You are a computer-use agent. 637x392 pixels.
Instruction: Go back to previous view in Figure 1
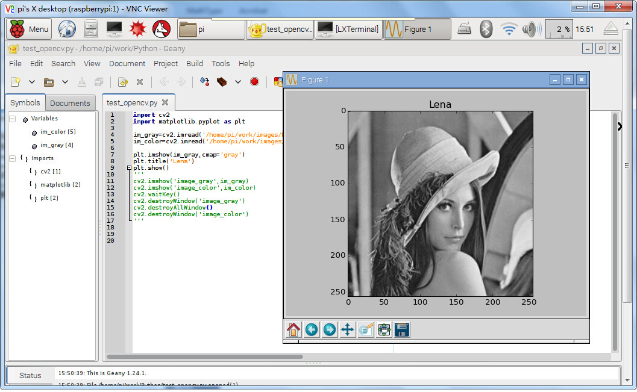[x=312, y=329]
